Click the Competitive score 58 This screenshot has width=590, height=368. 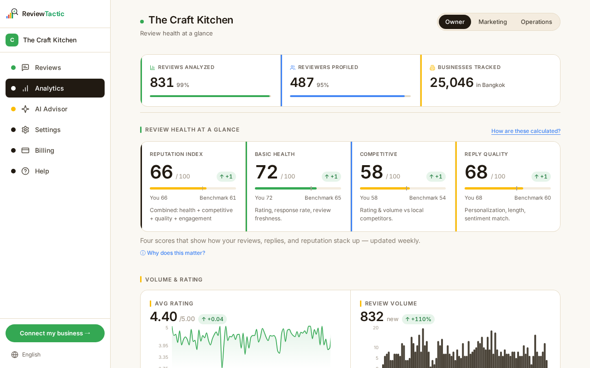(372, 172)
